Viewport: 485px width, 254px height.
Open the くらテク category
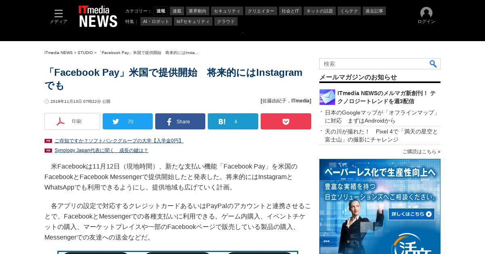(349, 11)
